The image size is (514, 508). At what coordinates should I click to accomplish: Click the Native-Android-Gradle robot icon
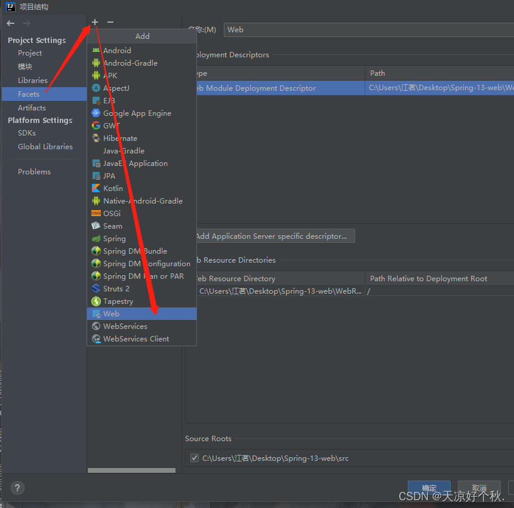tap(96, 201)
